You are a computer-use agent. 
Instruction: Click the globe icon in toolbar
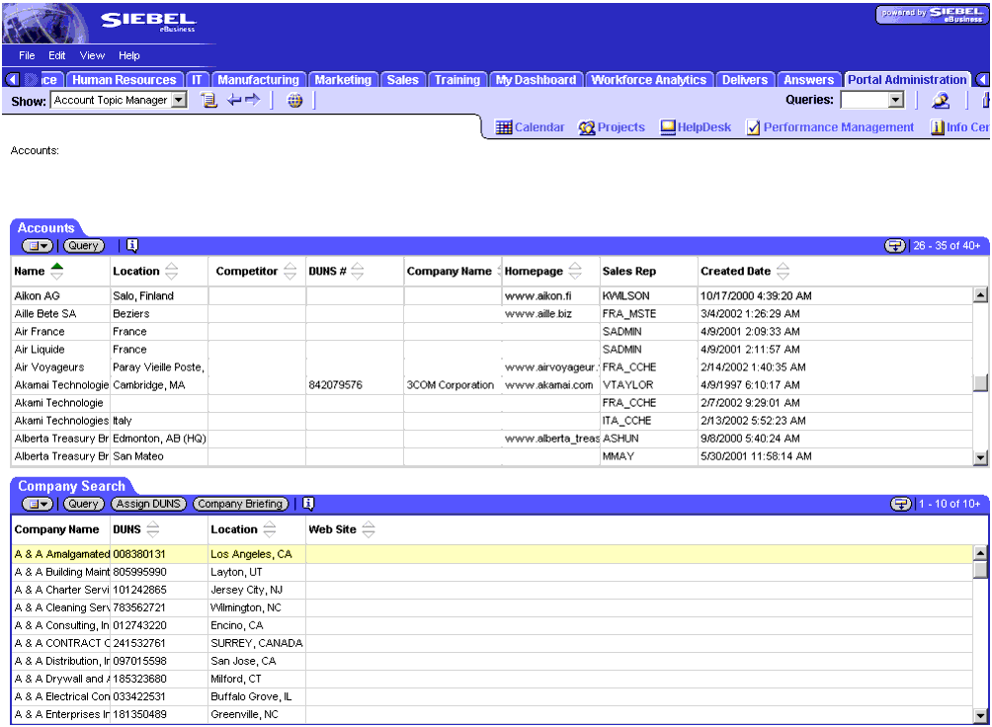pyautogui.click(x=294, y=100)
